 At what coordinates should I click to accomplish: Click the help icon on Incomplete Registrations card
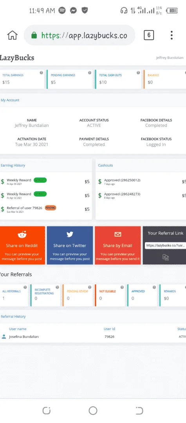58,287
